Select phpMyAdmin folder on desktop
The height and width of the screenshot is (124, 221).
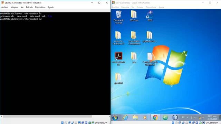tap(150, 37)
